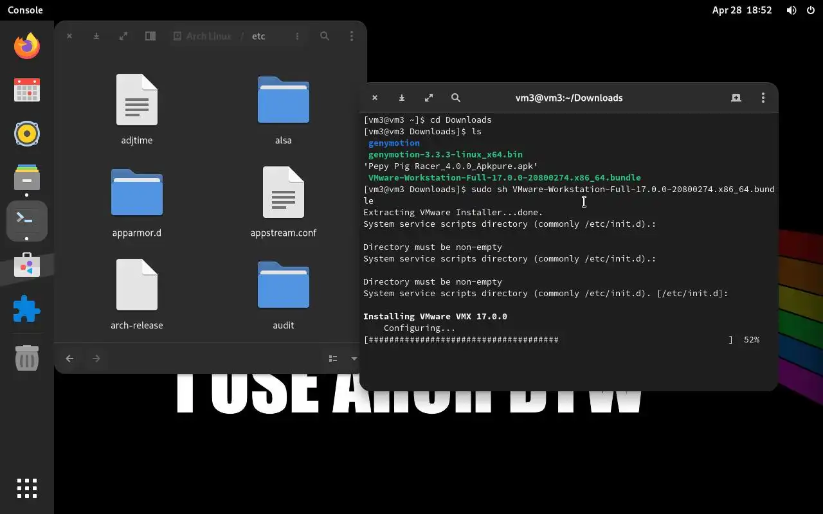Screen dimensions: 823x514
Task: Close the terminal window
Action: point(375,98)
